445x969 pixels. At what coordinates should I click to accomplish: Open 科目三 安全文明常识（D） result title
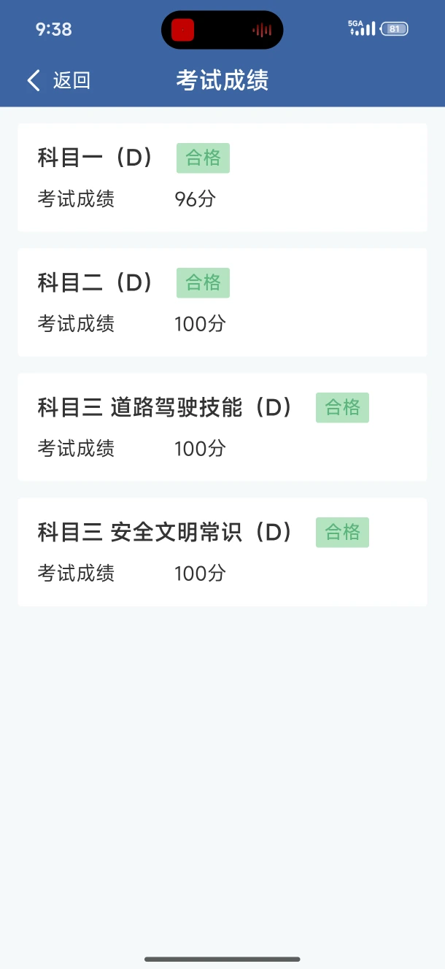click(166, 532)
